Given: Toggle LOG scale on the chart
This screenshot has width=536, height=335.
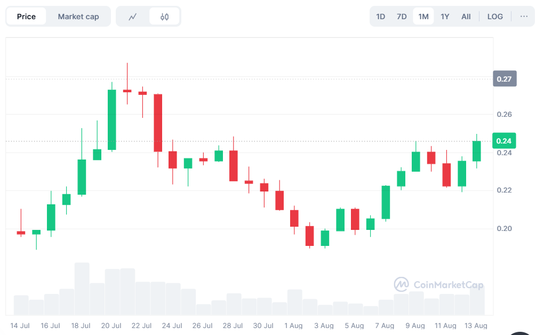Looking at the screenshot, I should point(495,17).
